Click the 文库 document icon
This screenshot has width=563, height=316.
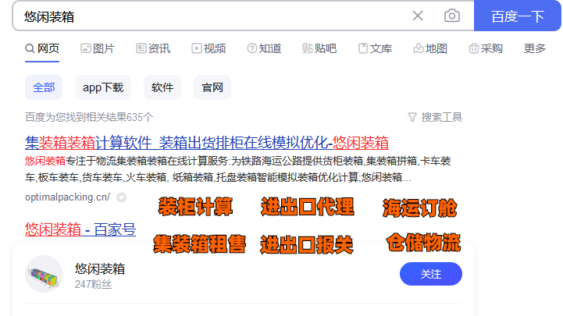[363, 48]
